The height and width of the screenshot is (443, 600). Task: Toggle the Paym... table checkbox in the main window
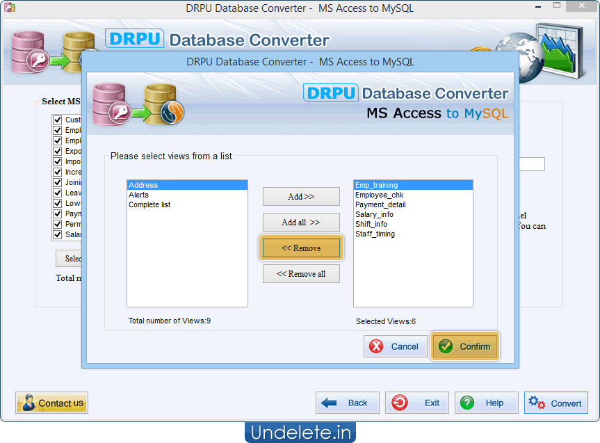click(58, 214)
